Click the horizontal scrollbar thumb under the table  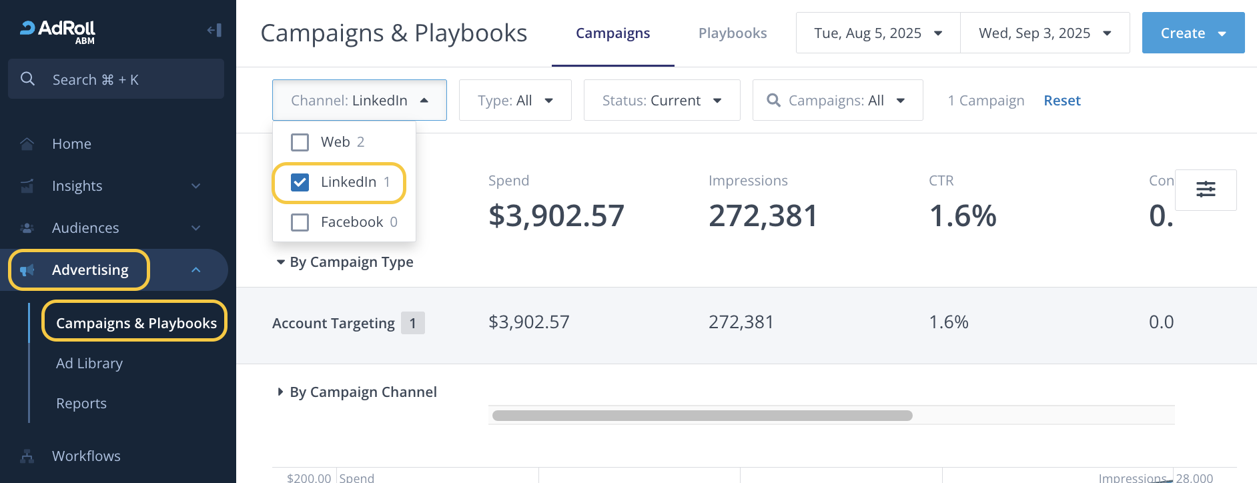(703, 416)
